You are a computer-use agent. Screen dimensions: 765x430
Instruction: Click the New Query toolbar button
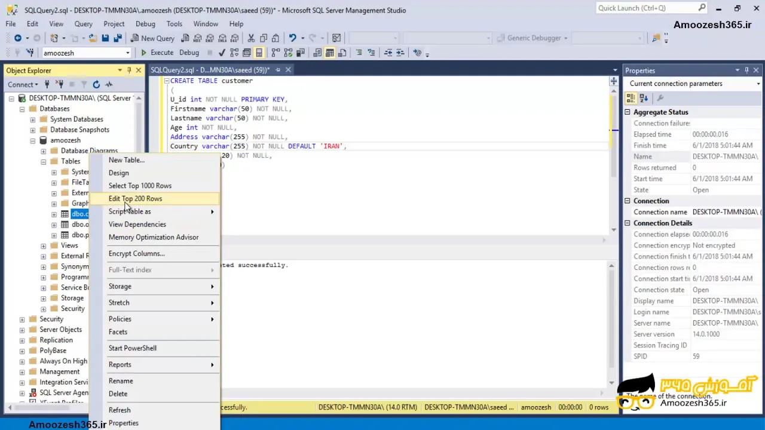152,38
